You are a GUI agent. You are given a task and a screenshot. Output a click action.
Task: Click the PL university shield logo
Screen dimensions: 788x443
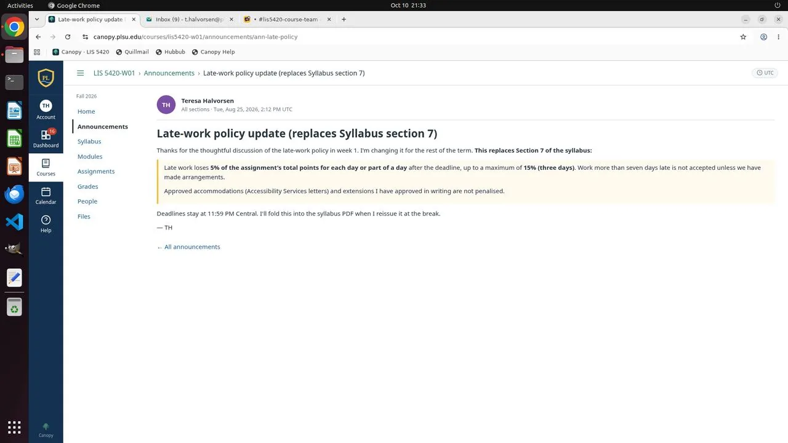coord(46,78)
